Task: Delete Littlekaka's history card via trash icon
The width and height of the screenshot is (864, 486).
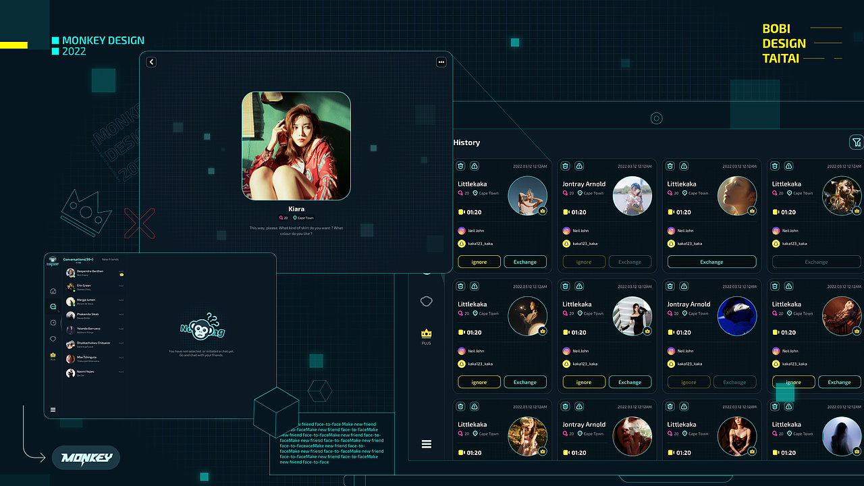Action: [461, 166]
